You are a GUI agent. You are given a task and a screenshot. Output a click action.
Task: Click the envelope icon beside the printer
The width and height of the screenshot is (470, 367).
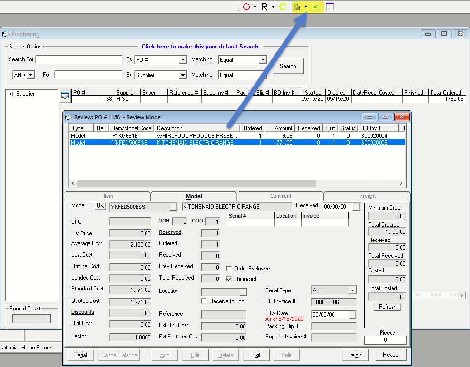coord(315,7)
